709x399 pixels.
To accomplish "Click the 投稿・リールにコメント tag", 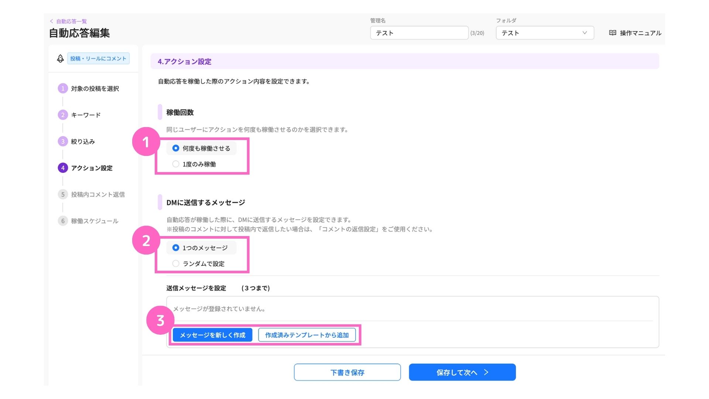I will [x=98, y=58].
